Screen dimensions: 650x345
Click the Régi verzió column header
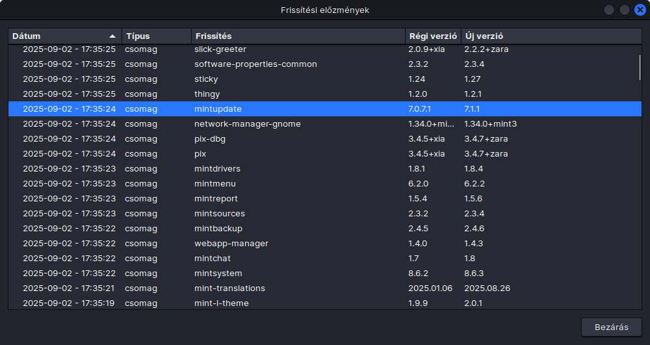[x=433, y=36]
